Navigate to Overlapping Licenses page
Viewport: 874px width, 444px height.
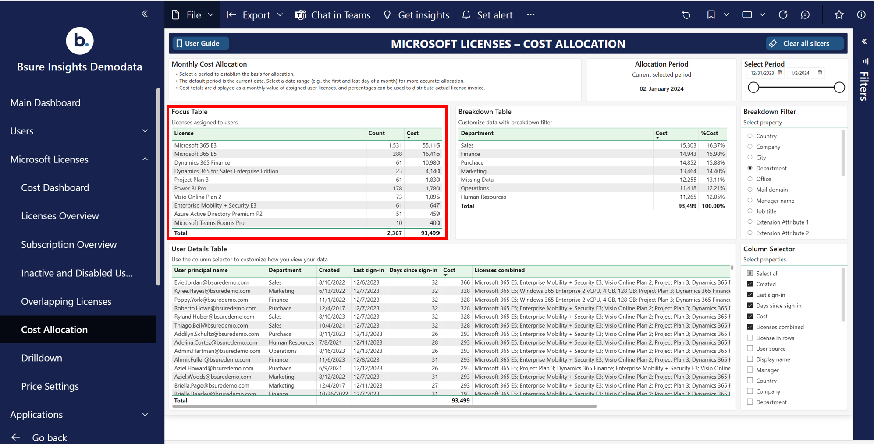[66, 301]
